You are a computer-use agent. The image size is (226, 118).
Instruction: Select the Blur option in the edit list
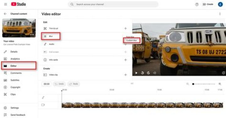51,36
